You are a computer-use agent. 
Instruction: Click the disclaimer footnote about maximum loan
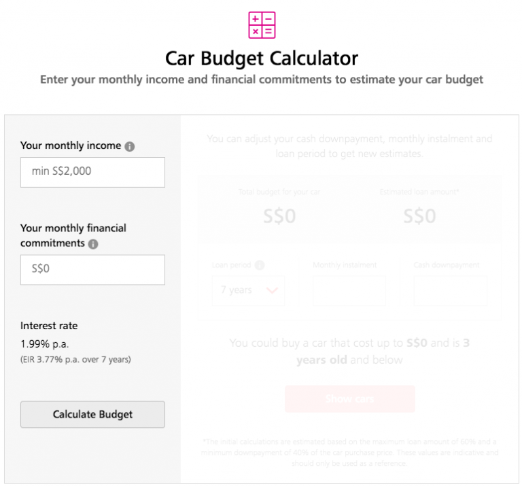[350, 452]
